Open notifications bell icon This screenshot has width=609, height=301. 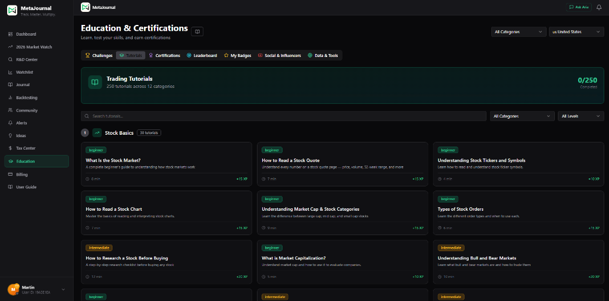598,7
